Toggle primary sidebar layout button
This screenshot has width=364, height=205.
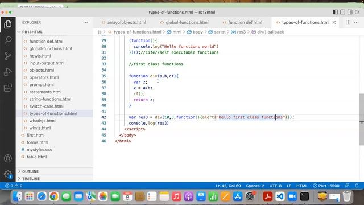[x=336, y=12]
